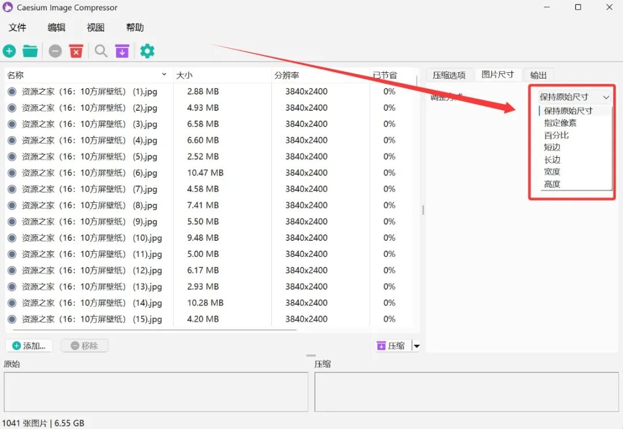Select file row (10).jpg in list
This screenshot has width=623, height=429.
(x=92, y=238)
